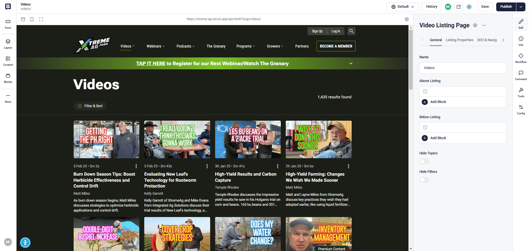529x251 pixels.
Task: Click the Sign Up button
Action: [317, 31]
